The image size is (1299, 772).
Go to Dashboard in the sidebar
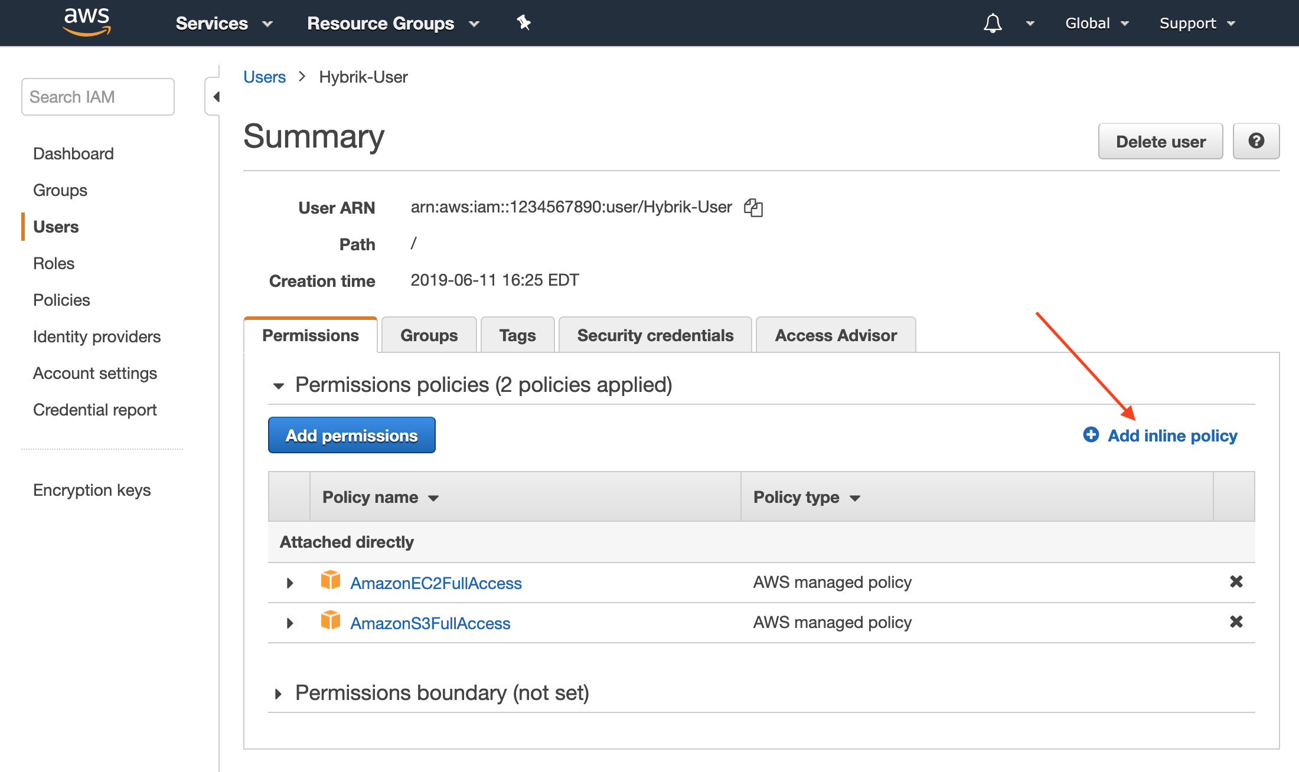coord(73,153)
